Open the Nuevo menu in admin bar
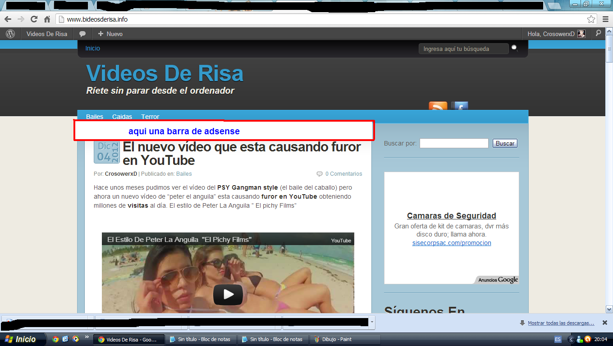Screen dimensions: 613x346 (x=110, y=34)
